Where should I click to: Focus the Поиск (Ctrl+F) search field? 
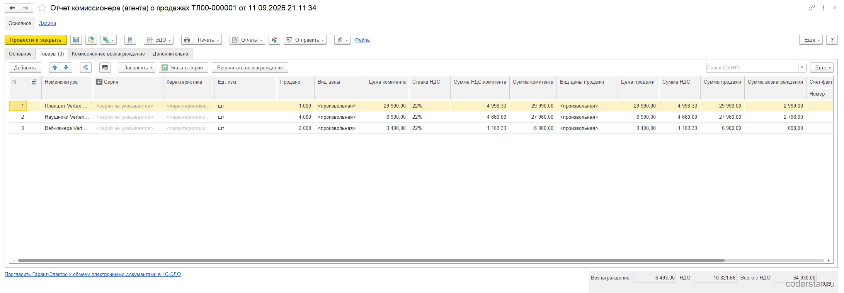click(752, 67)
